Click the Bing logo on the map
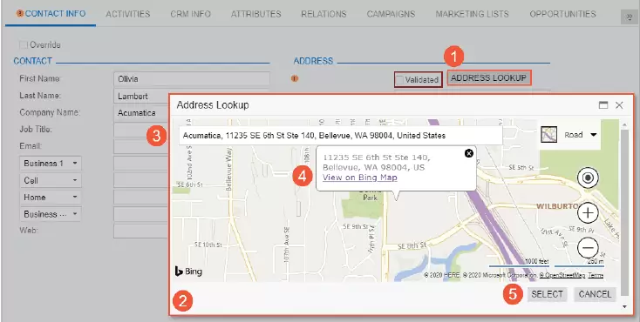This screenshot has height=322, width=640. click(188, 271)
